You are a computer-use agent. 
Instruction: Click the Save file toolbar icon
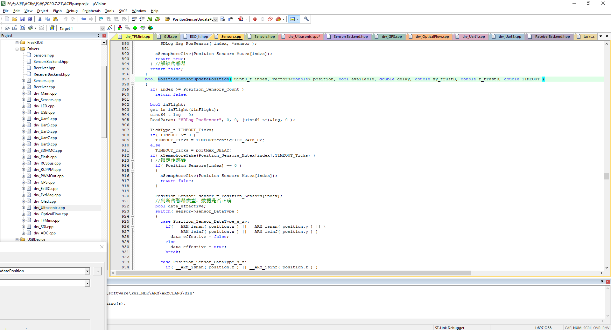click(22, 19)
